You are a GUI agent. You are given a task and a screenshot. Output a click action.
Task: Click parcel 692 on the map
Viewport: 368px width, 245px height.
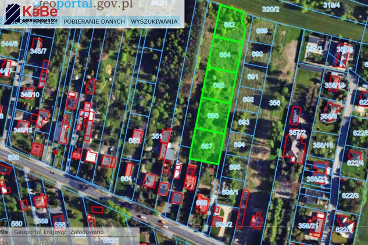click(x=248, y=99)
